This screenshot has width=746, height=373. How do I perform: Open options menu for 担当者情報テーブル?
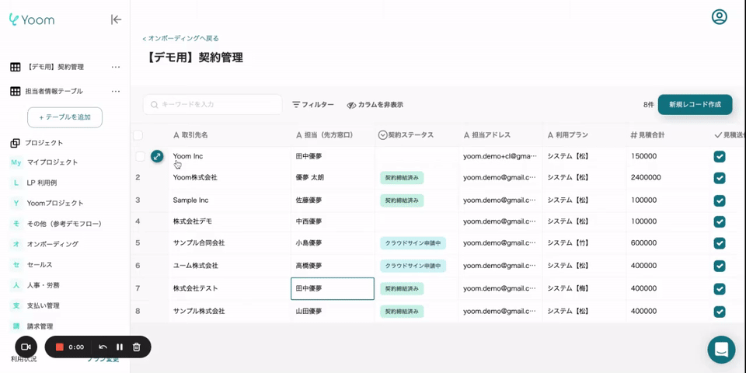(116, 91)
